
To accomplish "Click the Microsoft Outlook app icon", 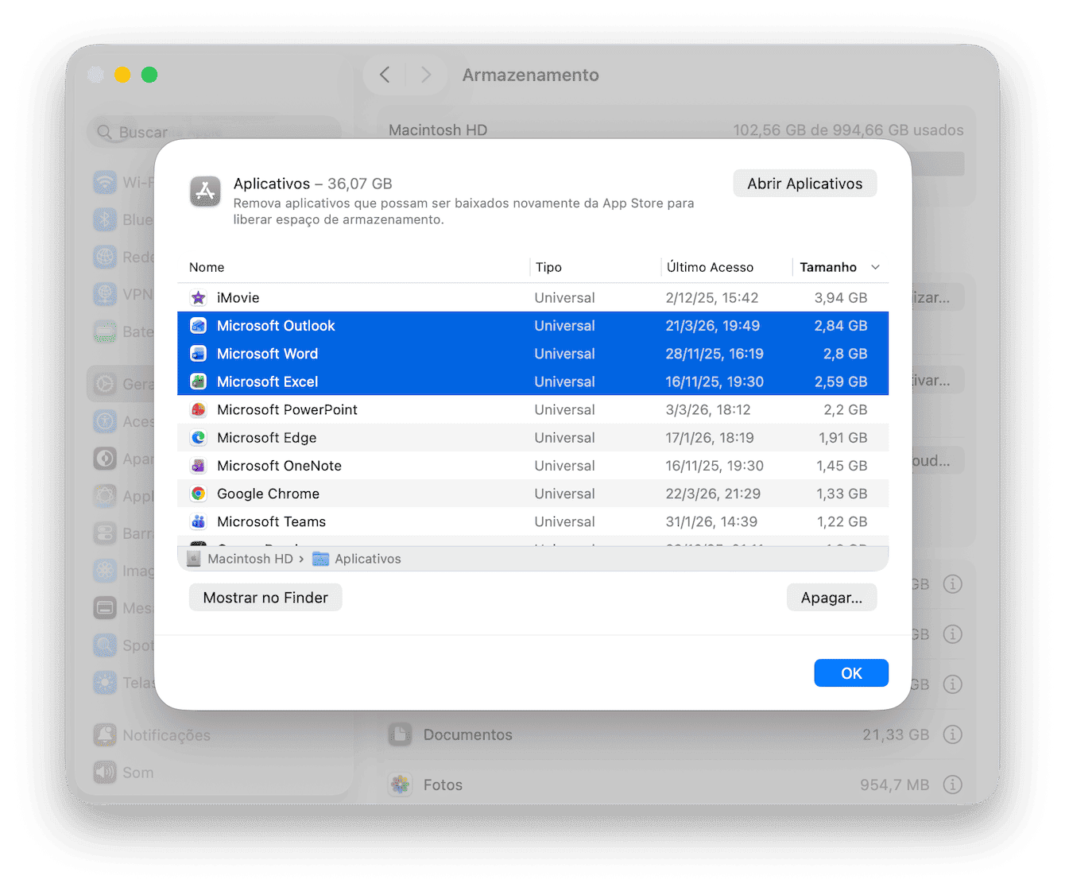I will pos(199,326).
